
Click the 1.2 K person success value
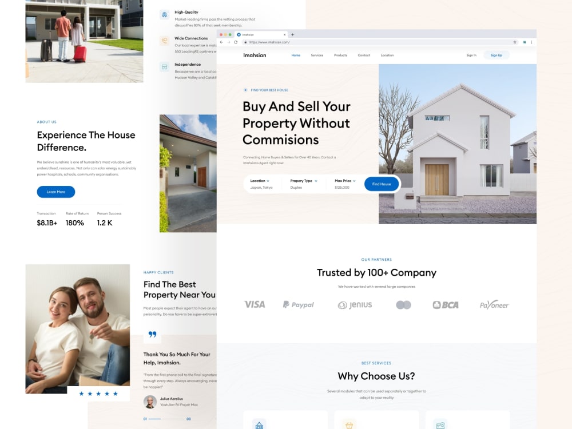105,223
